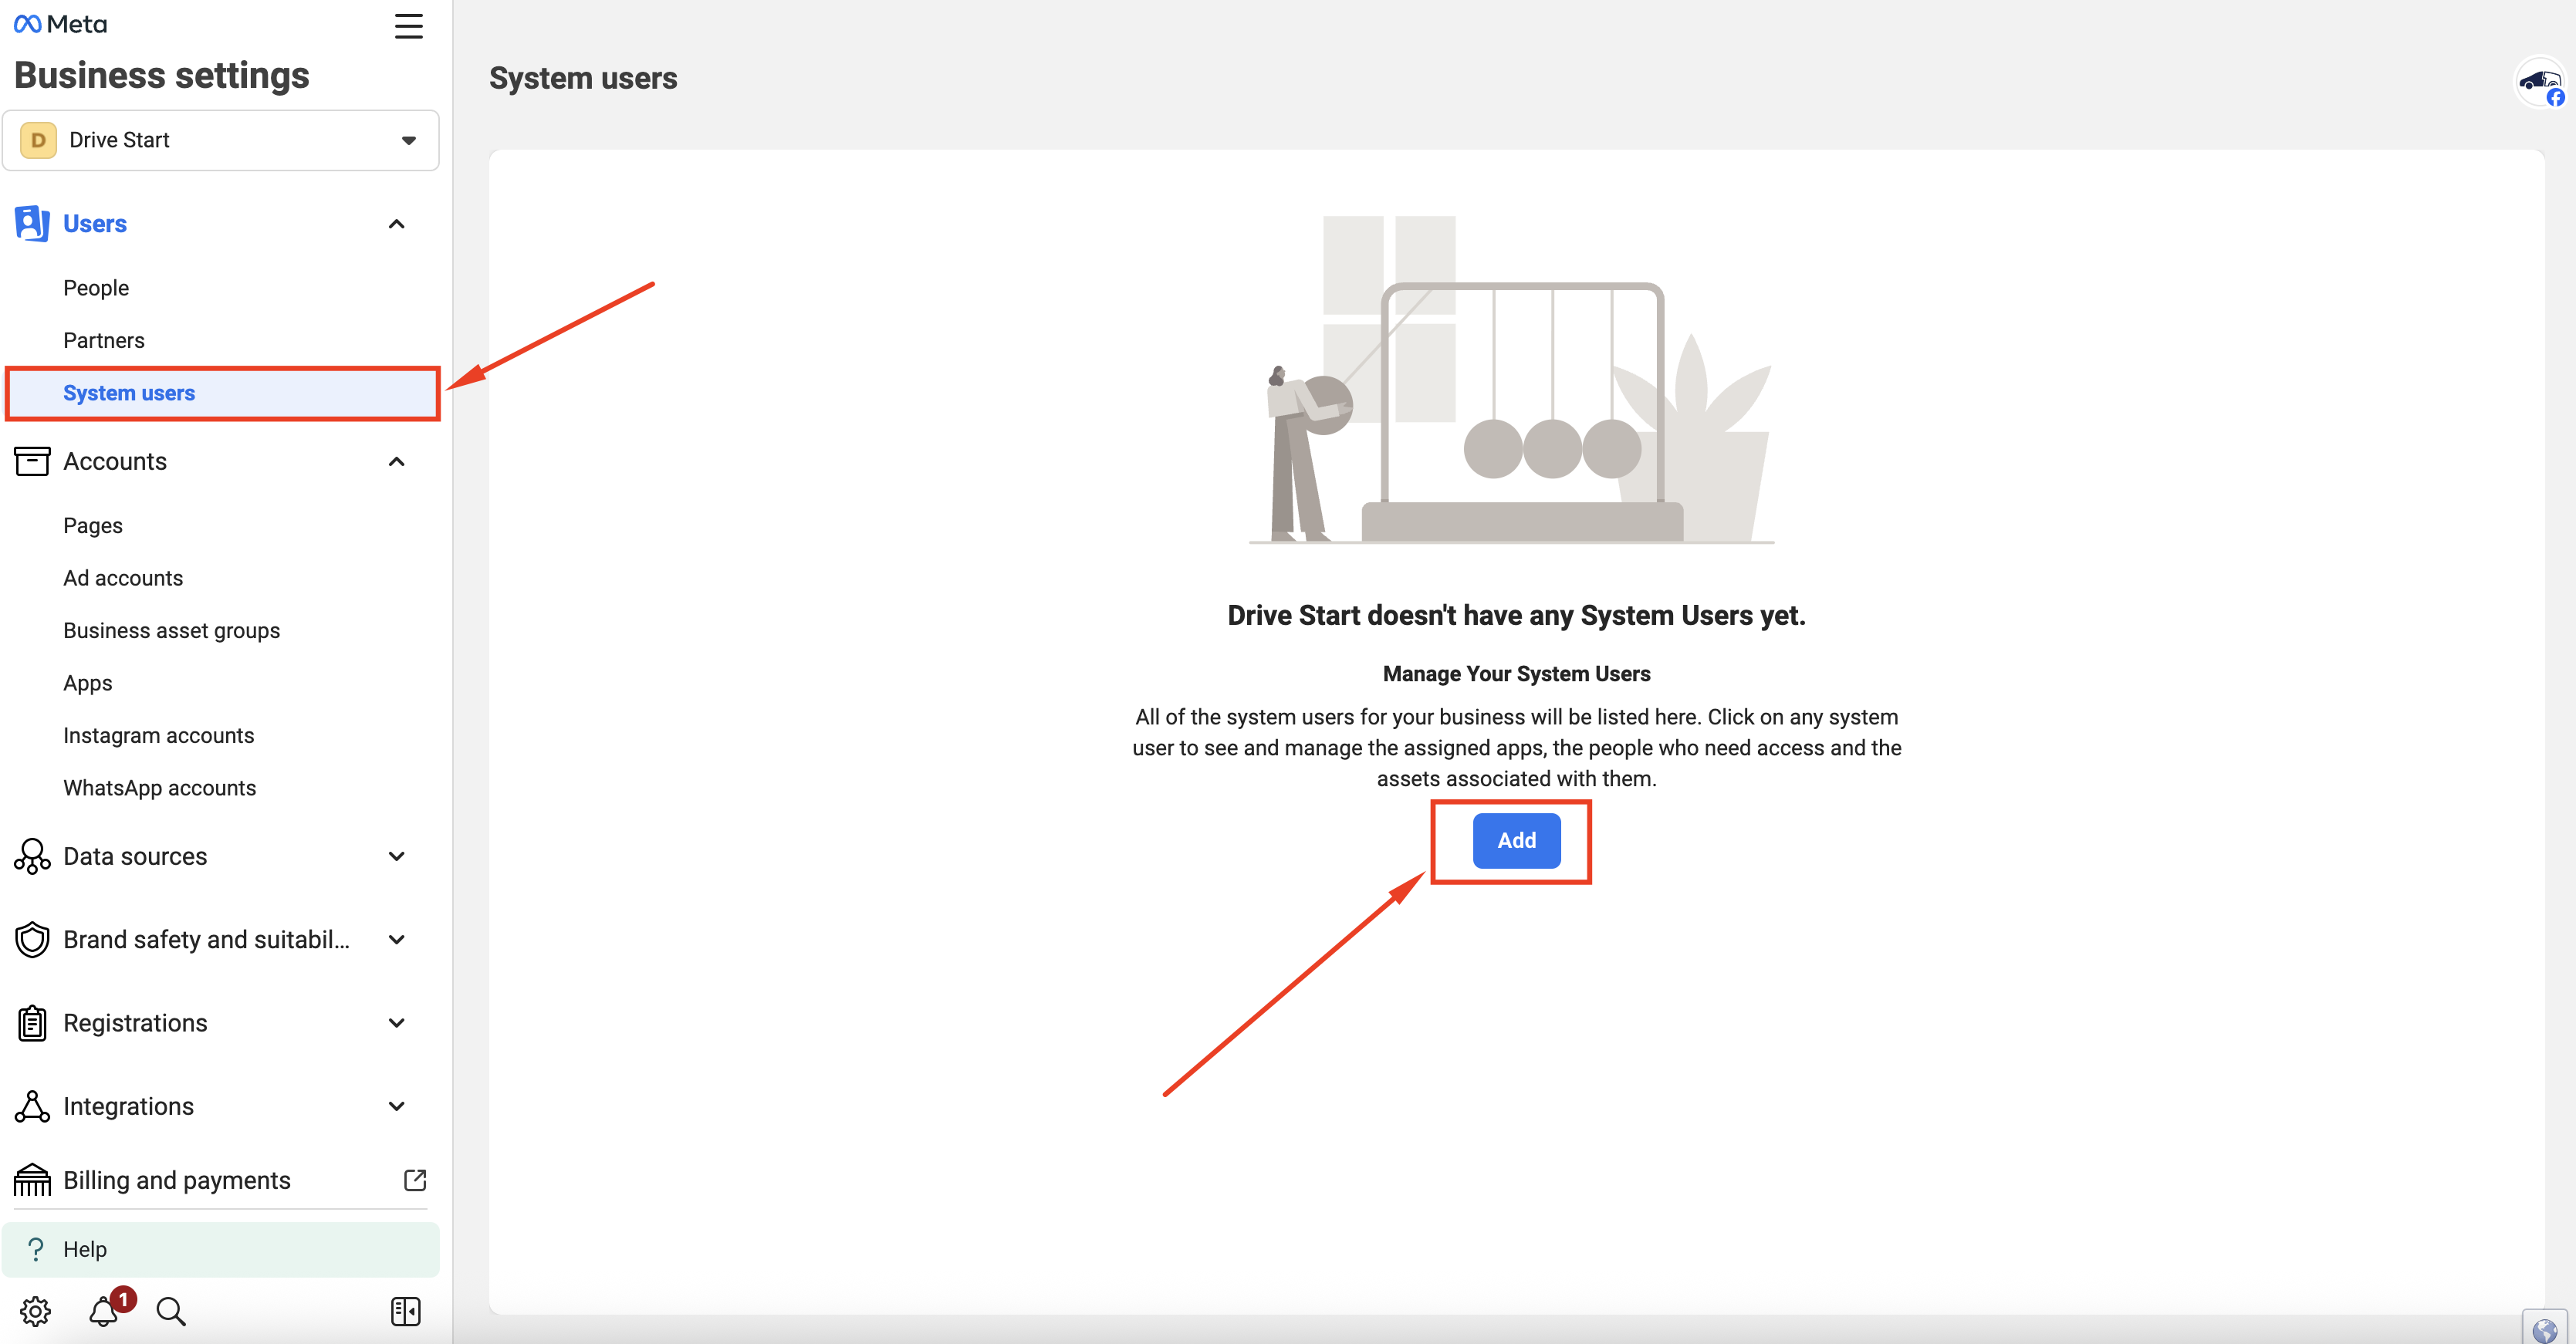Open WhatsApp accounts
Screen dimensions: 2576x1344
[x=160, y=788]
